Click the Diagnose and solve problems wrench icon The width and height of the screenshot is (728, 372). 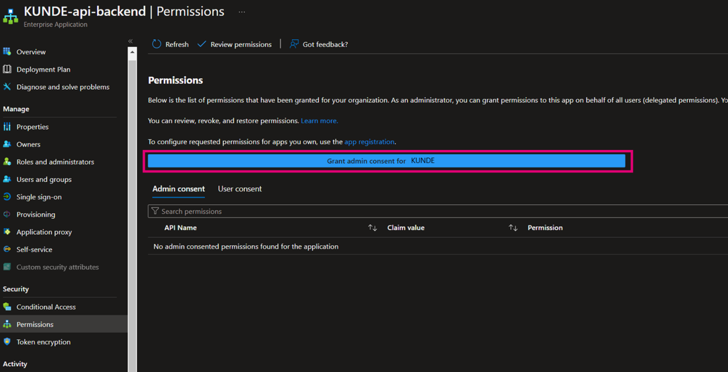tap(7, 87)
